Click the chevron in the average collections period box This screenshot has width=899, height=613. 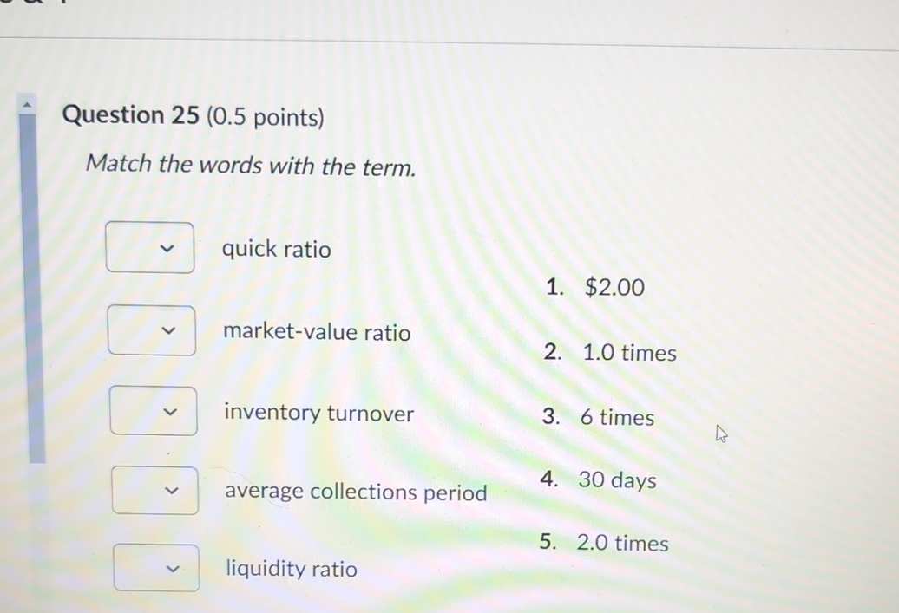(173, 490)
